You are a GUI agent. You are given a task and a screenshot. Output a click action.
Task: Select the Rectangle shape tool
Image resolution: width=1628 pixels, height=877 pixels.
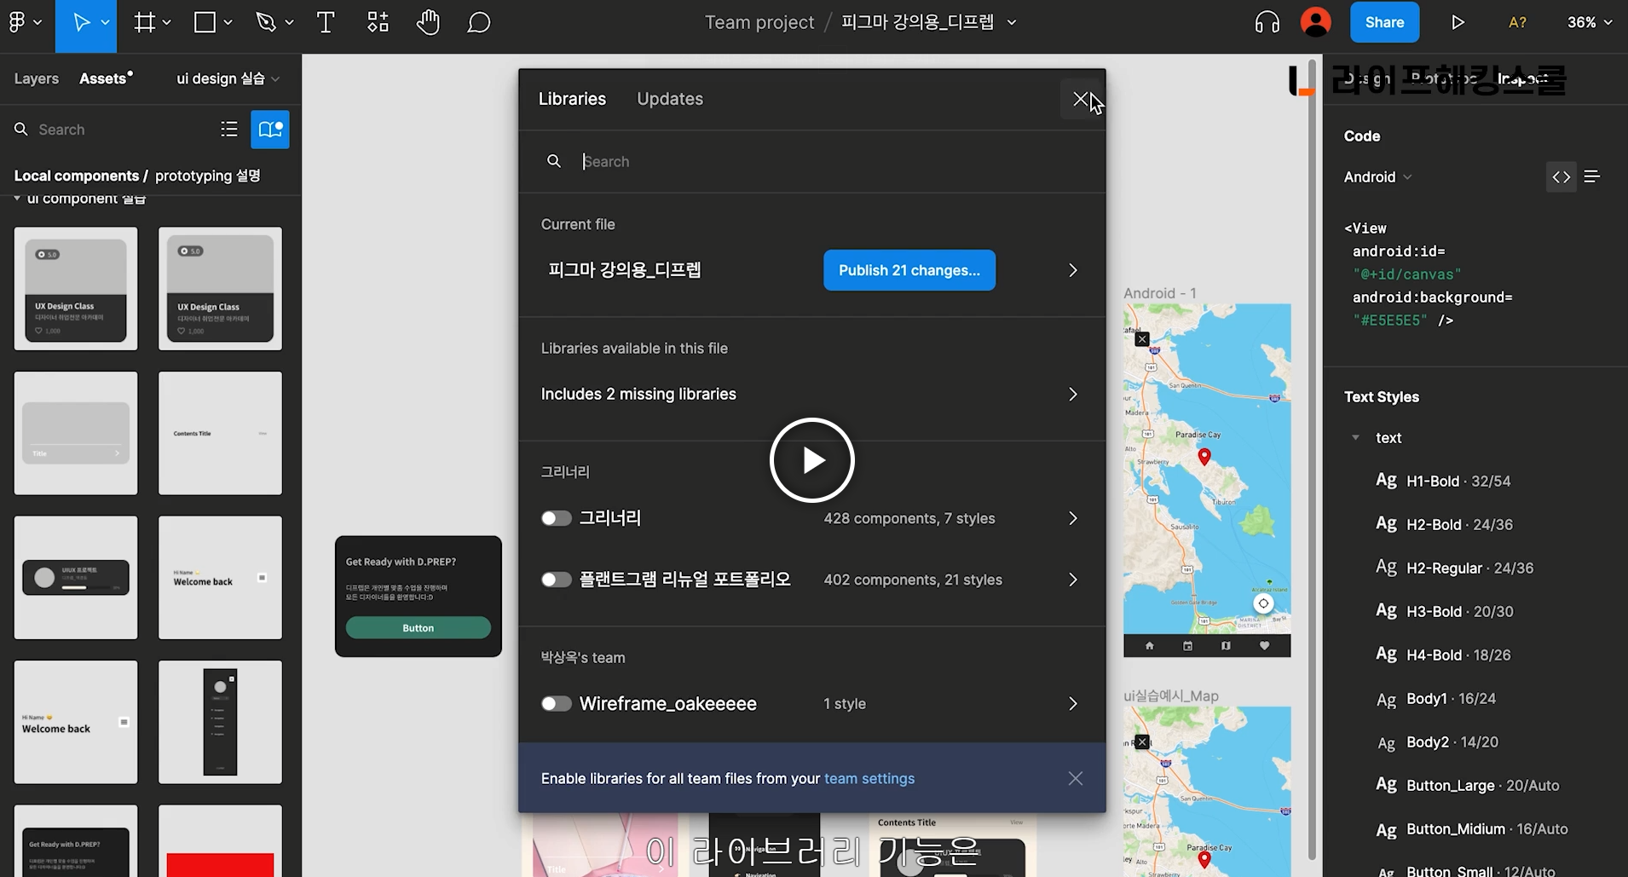pos(205,22)
